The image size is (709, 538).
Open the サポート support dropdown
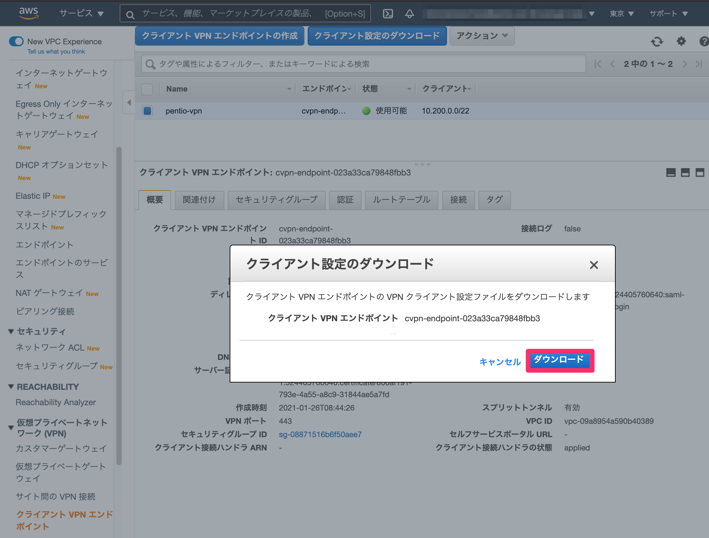point(668,14)
